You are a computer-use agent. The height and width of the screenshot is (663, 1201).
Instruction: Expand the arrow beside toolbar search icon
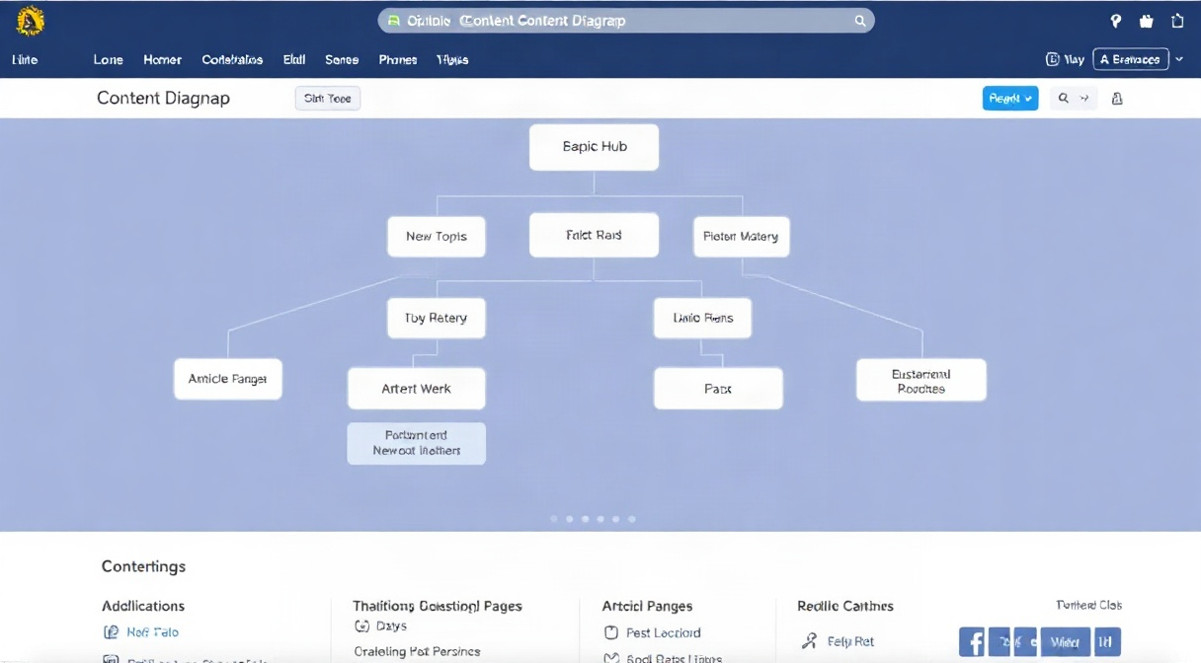pyautogui.click(x=1084, y=99)
